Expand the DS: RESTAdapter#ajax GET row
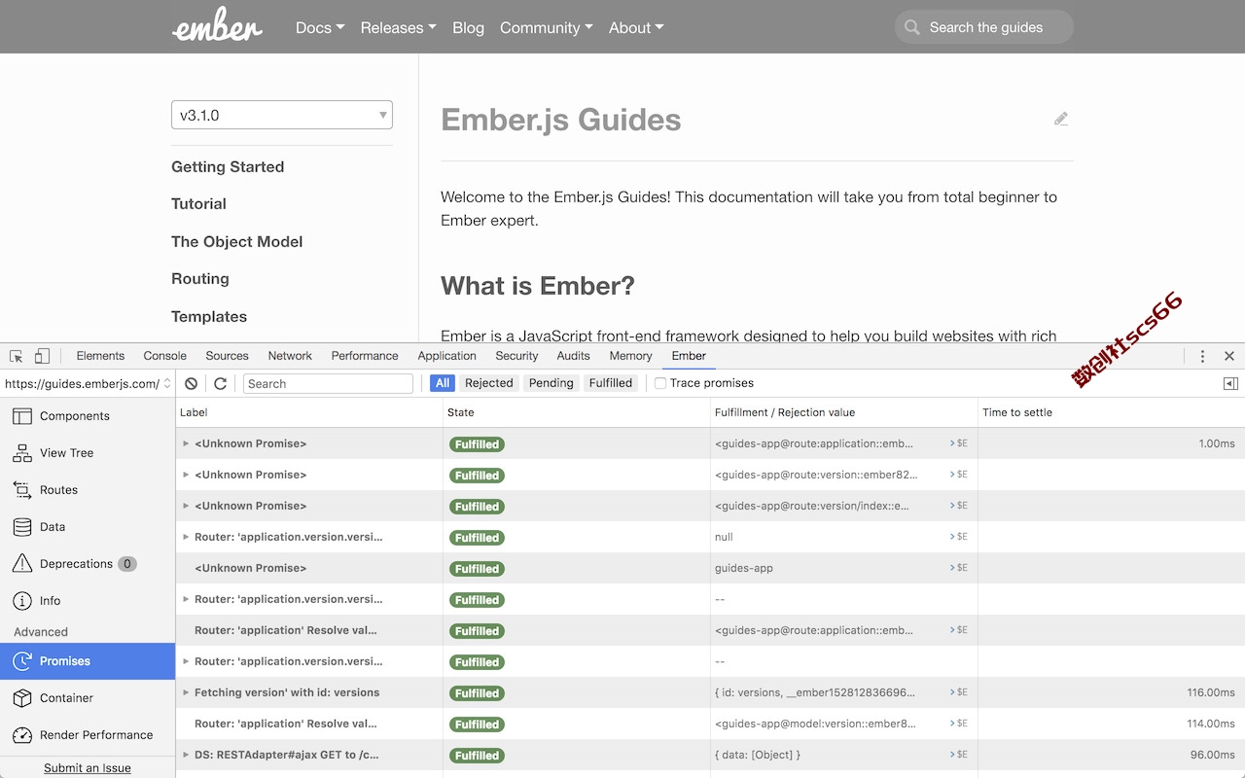The width and height of the screenshot is (1245, 778). (x=186, y=755)
